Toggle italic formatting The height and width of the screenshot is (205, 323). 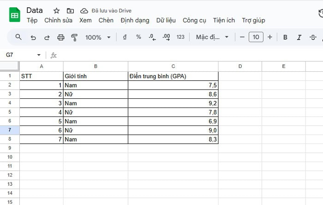coord(299,37)
